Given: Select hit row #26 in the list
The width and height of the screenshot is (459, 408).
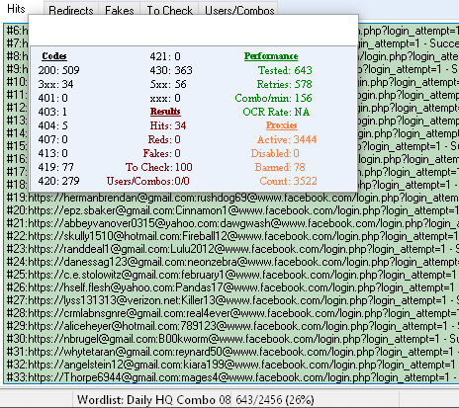Looking at the screenshot, I should click(230, 287).
